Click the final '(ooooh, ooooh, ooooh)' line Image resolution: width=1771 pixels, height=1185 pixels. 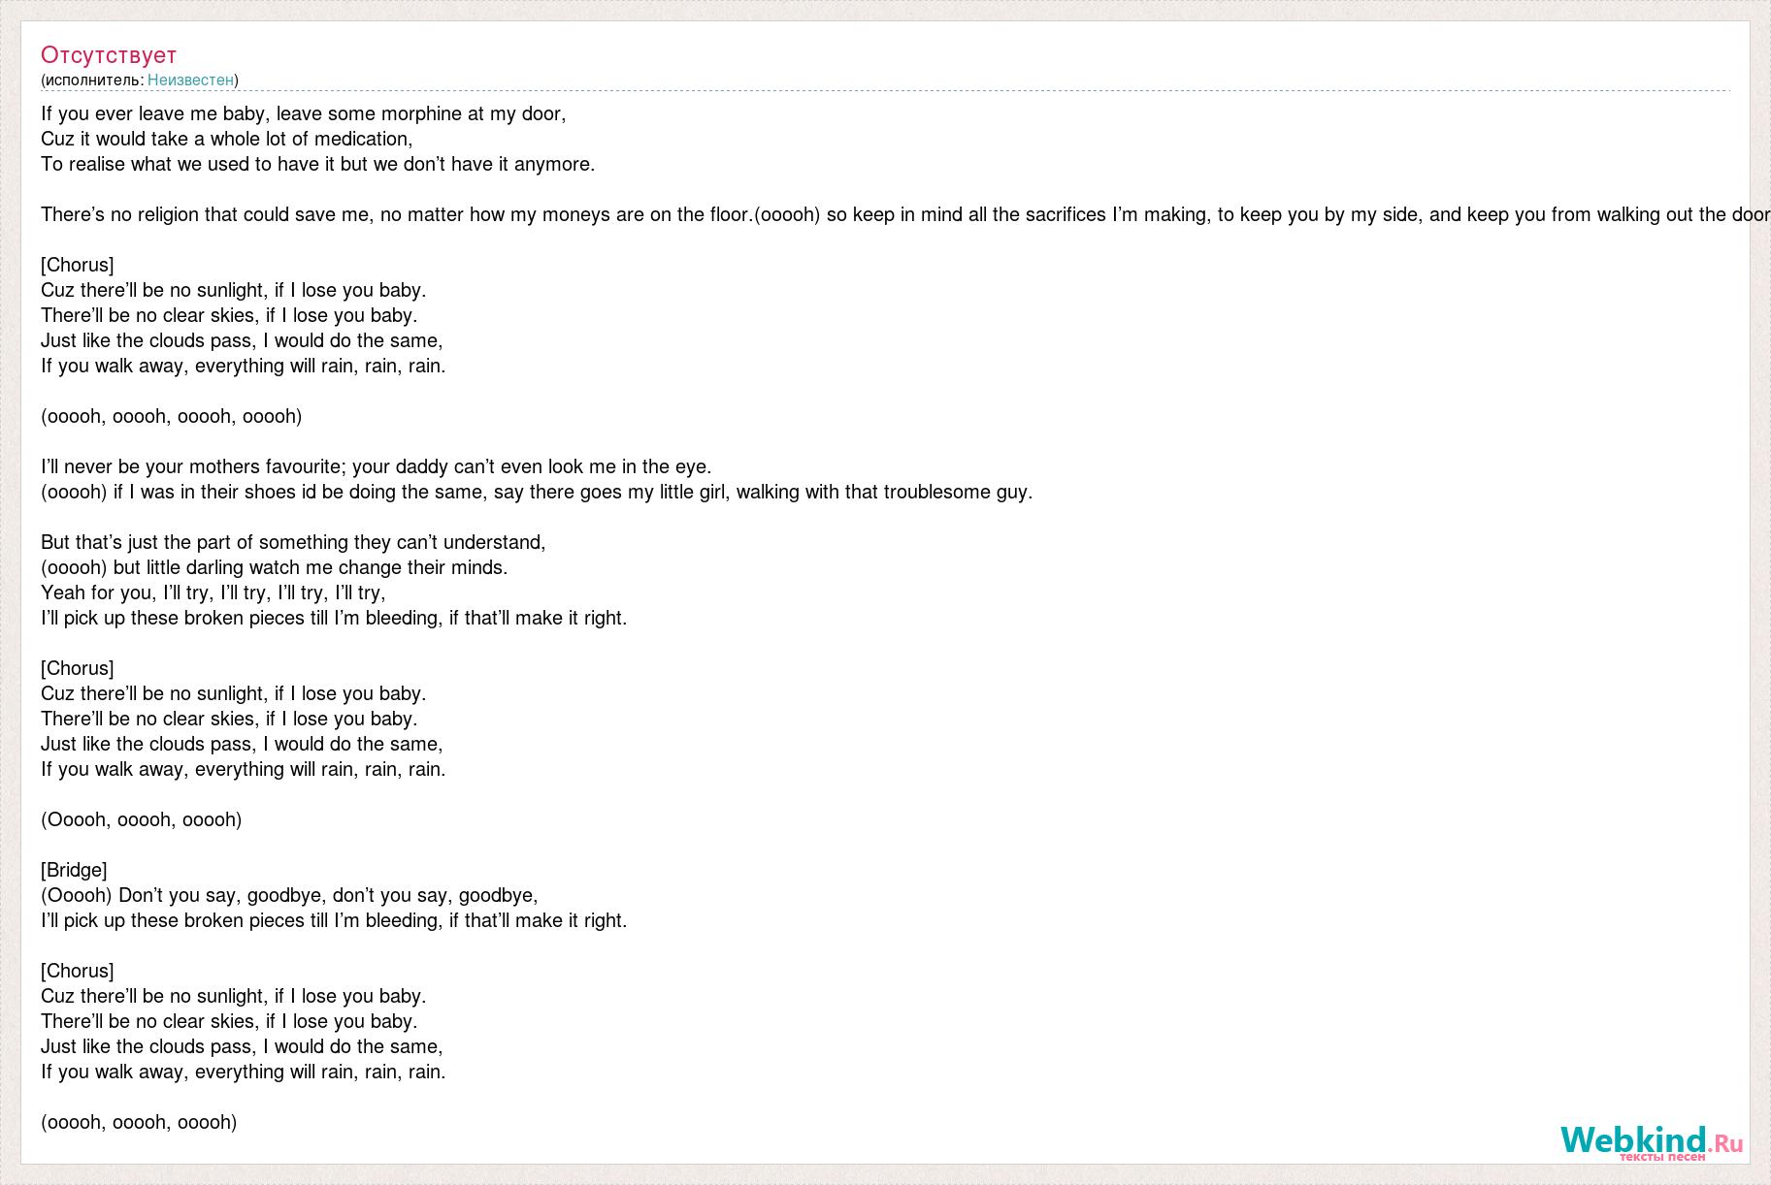click(139, 1122)
